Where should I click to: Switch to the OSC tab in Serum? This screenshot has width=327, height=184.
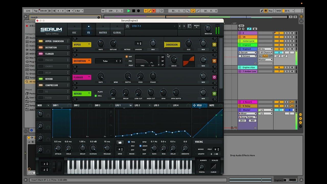(x=74, y=30)
